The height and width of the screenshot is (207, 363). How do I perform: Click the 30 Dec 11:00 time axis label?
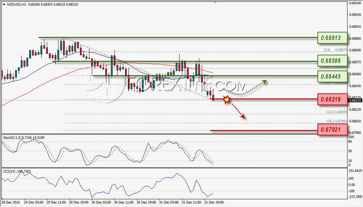[124, 202]
